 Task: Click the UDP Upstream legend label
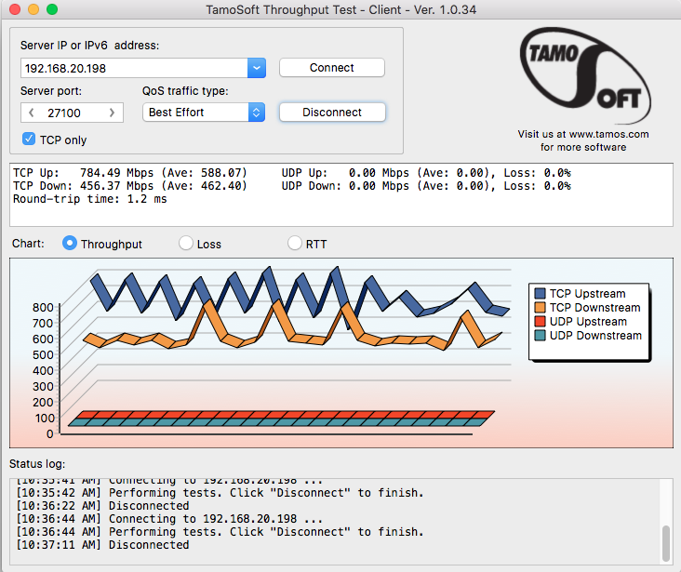(x=588, y=322)
